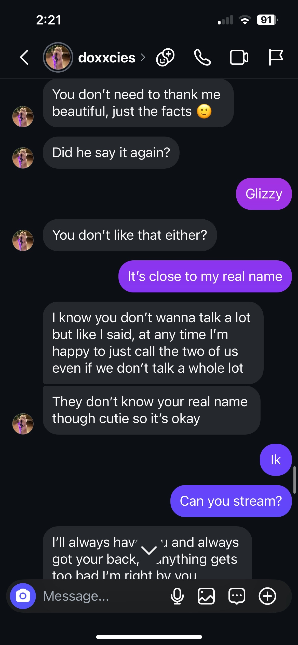Tap the "It's close to my real name" bubble
The image size is (298, 645).
(205, 276)
